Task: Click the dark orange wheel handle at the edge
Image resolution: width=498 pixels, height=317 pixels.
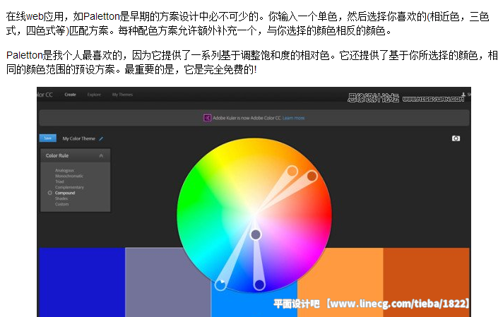Action: click(x=312, y=176)
